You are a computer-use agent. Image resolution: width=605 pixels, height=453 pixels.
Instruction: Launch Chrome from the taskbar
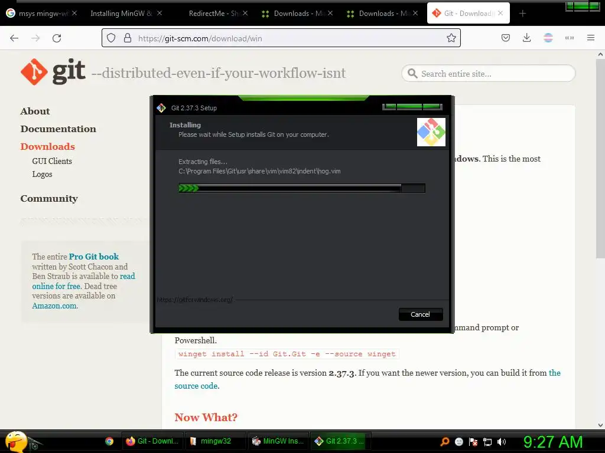[109, 441]
